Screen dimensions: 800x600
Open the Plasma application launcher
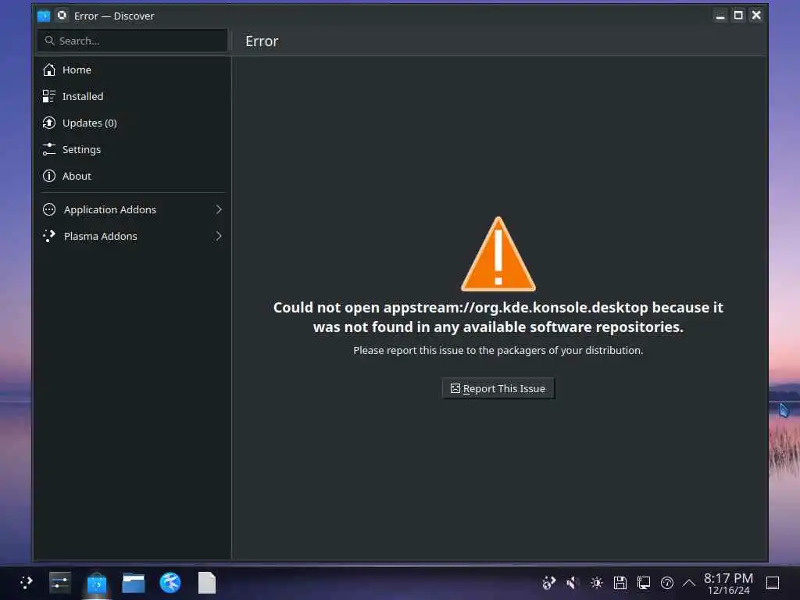(x=26, y=583)
